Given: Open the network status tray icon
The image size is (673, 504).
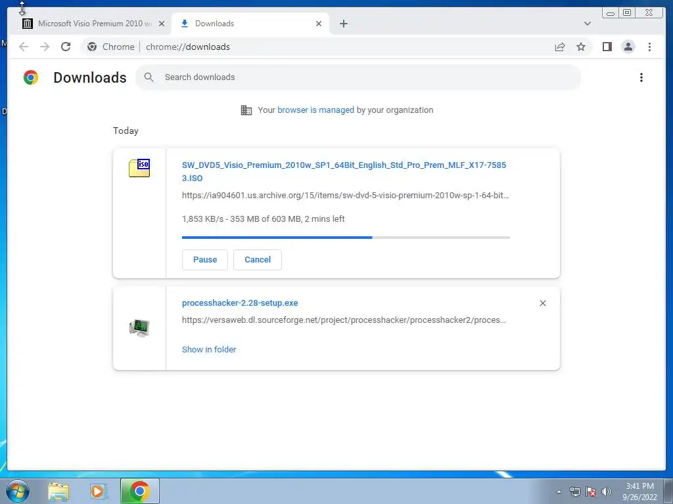Looking at the screenshot, I should tap(574, 492).
